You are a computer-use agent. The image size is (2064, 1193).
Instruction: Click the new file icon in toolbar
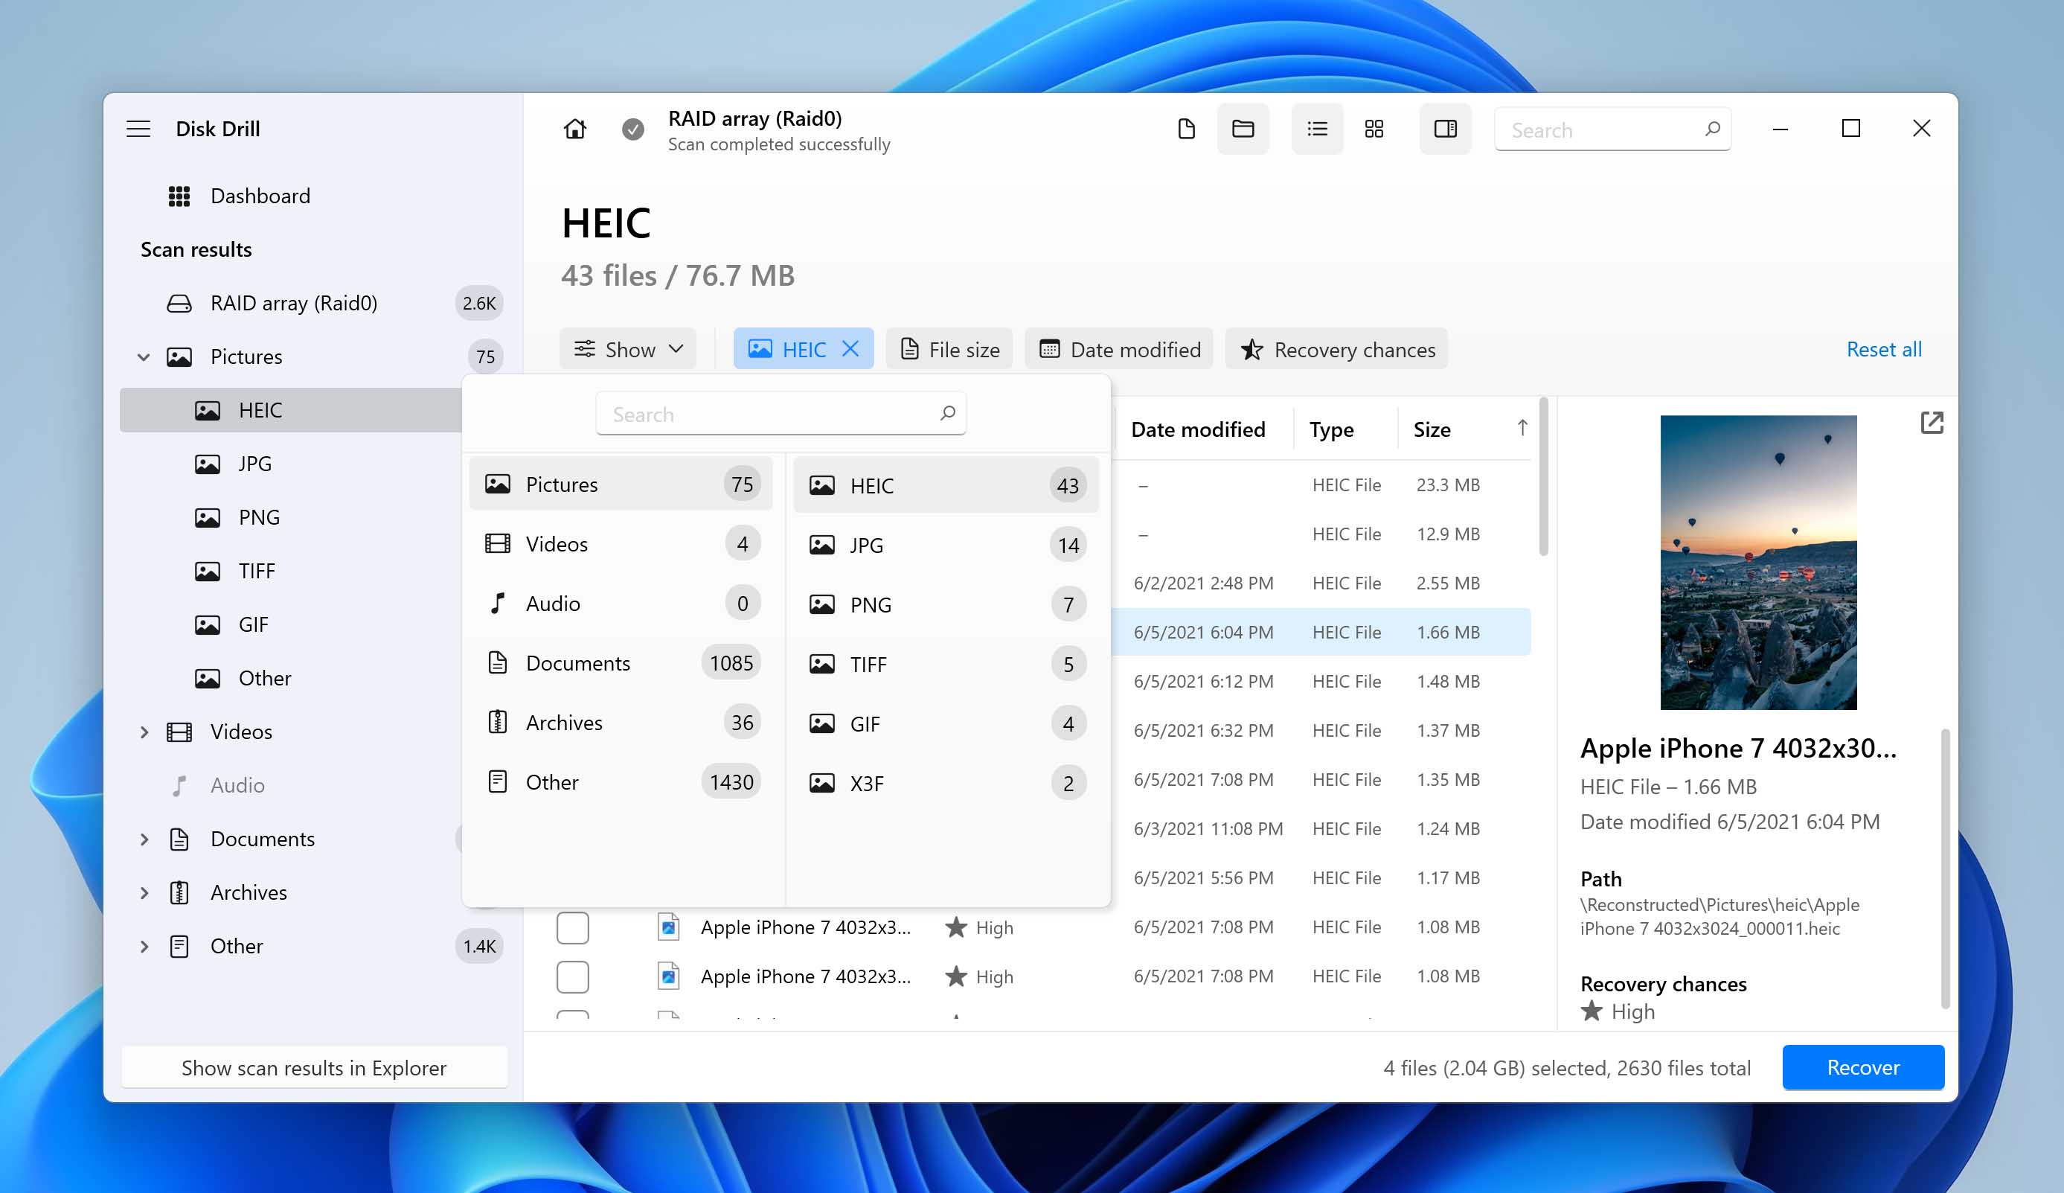(1184, 129)
